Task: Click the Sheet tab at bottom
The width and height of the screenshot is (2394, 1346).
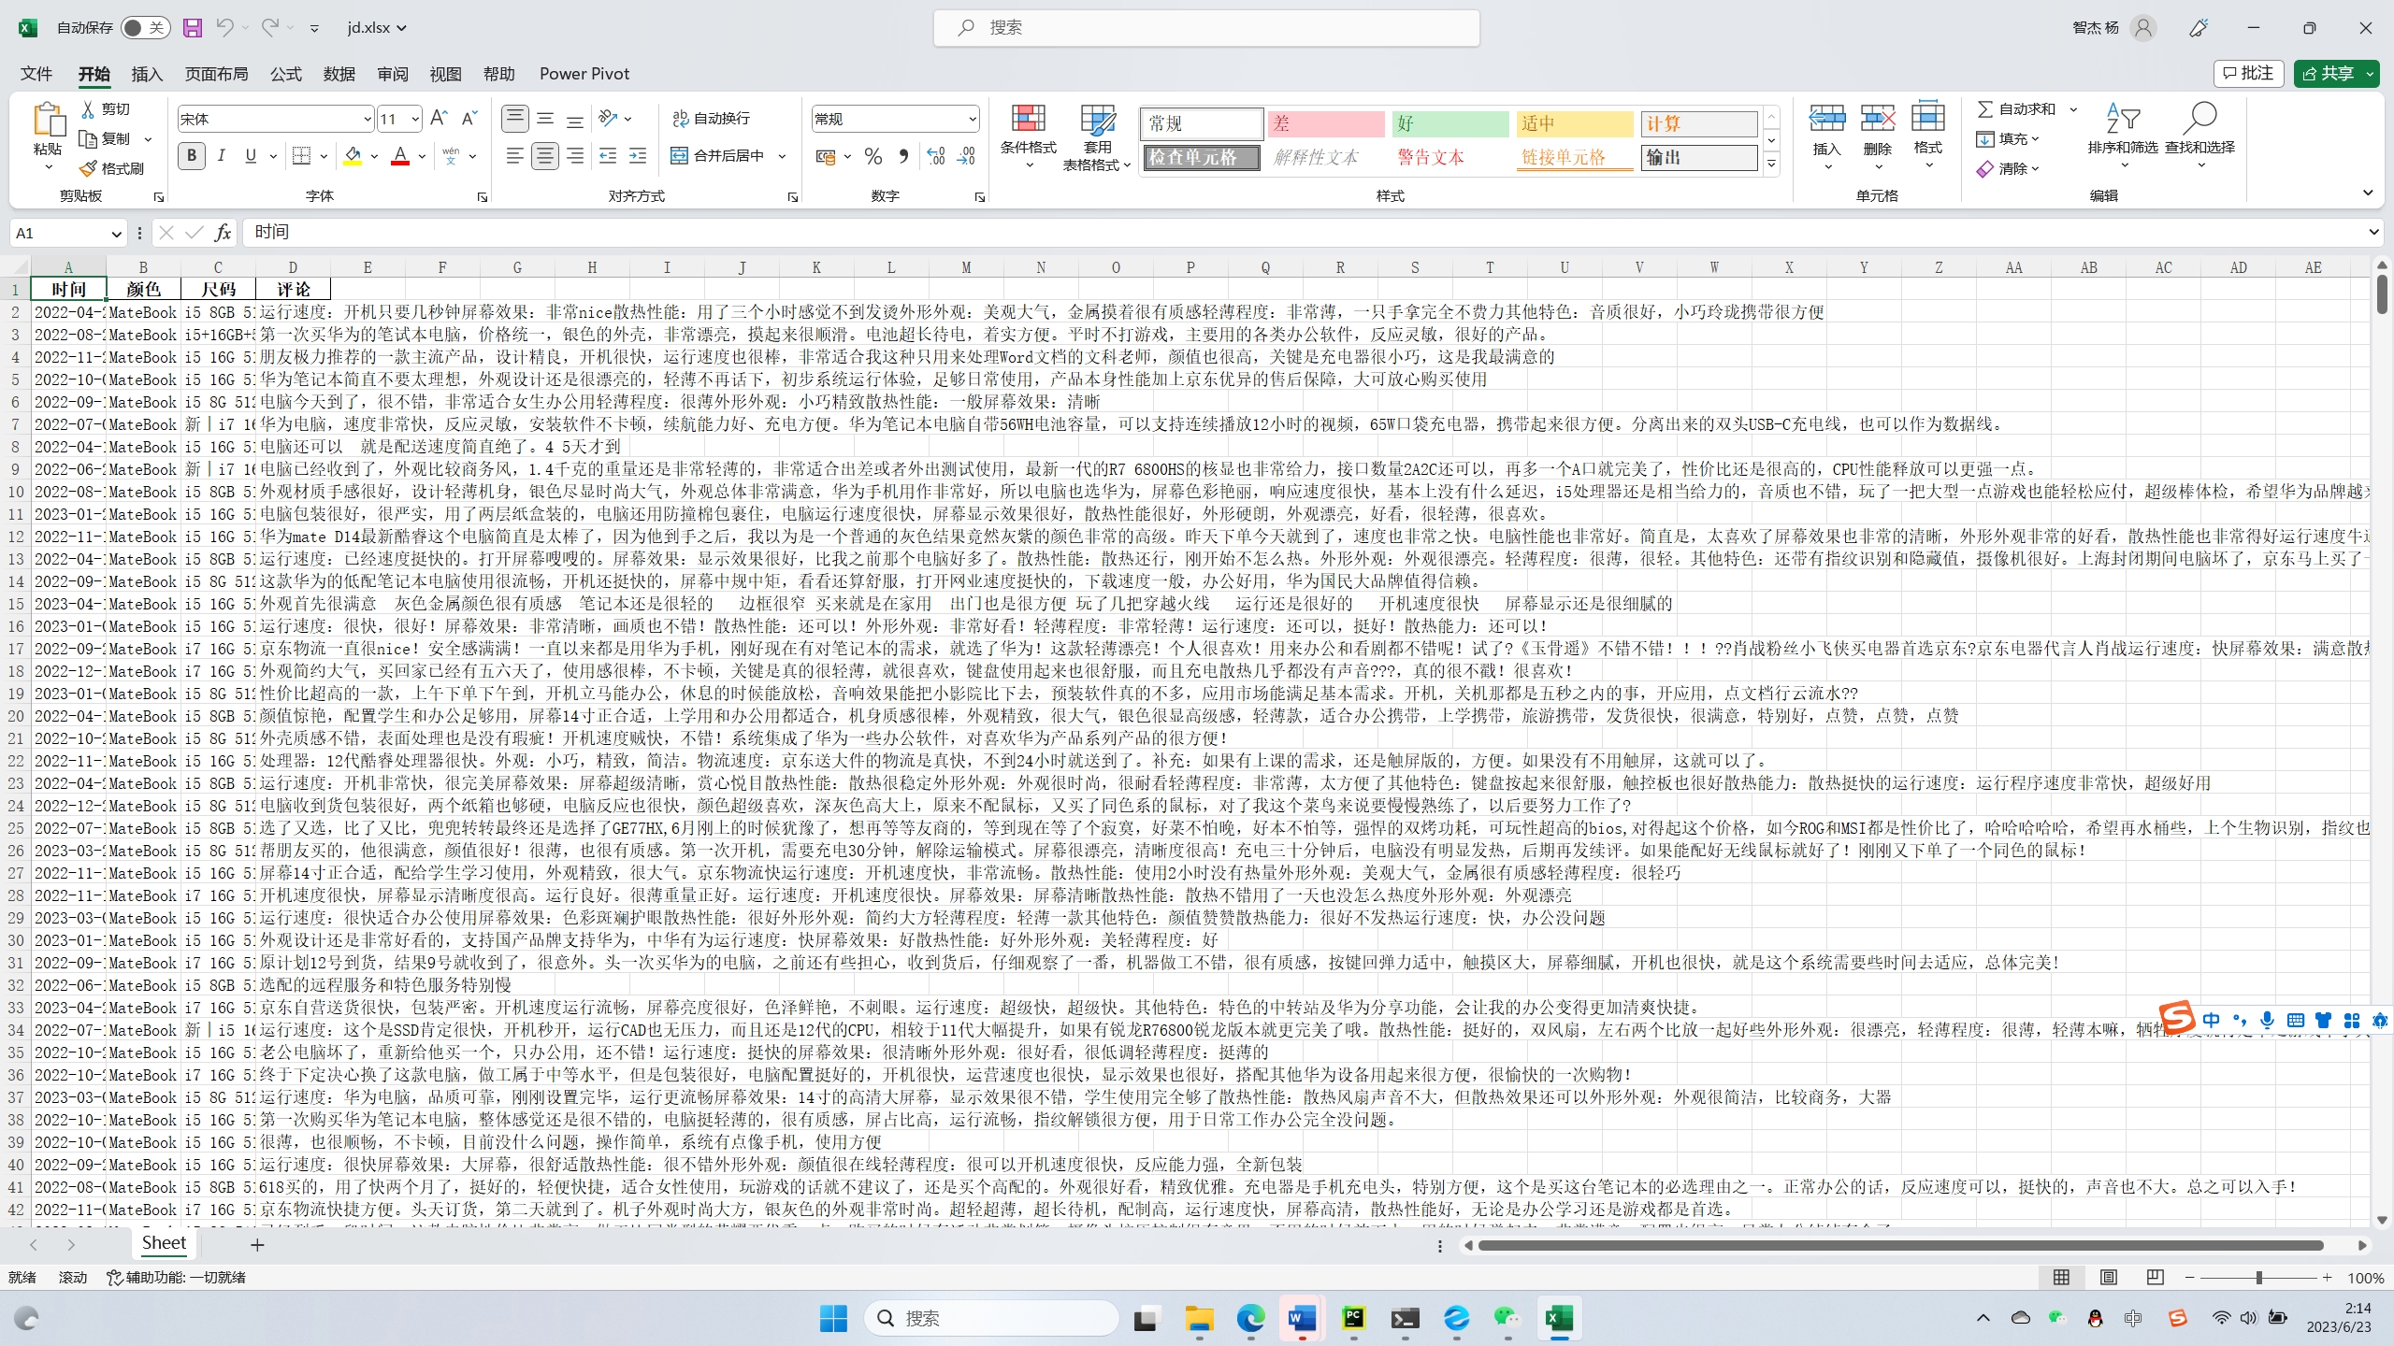Action: (x=164, y=1243)
